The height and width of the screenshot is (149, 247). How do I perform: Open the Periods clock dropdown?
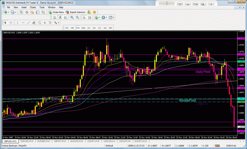(x=104, y=18)
